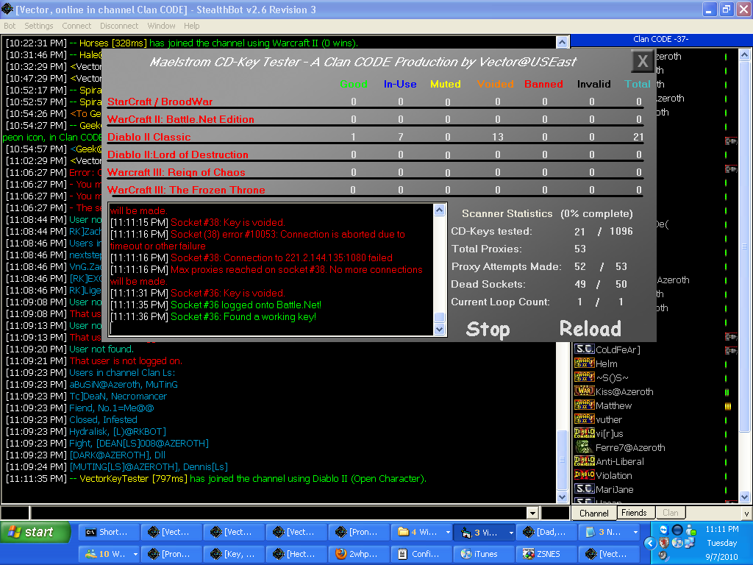Expand the '10 W...' taskbar group
Image resolution: width=753 pixels, height=565 pixels.
coord(135,555)
